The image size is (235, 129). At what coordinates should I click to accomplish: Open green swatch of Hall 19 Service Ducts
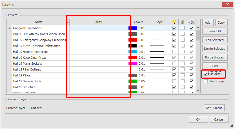[133, 81]
